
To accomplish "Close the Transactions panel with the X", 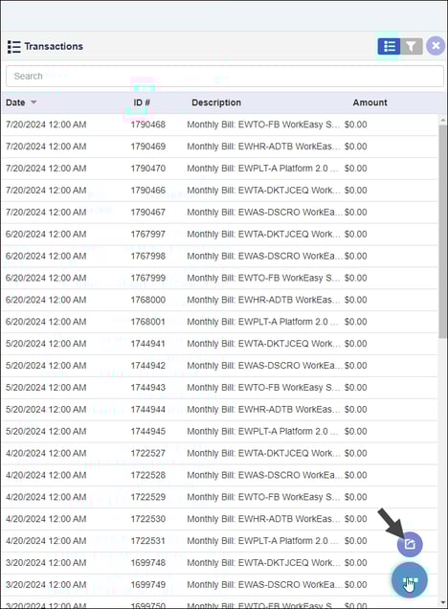I will point(436,46).
